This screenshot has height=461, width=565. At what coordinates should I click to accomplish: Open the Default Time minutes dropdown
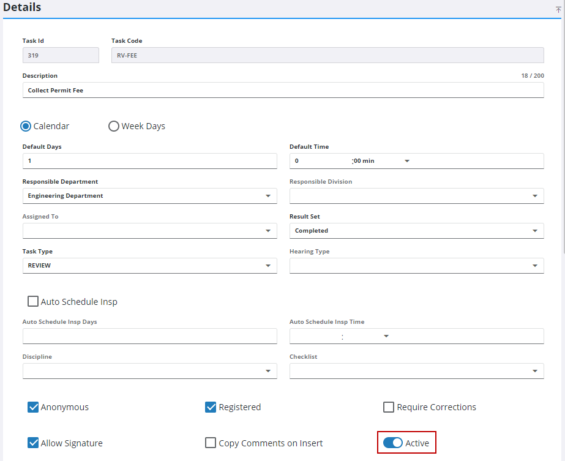(407, 161)
